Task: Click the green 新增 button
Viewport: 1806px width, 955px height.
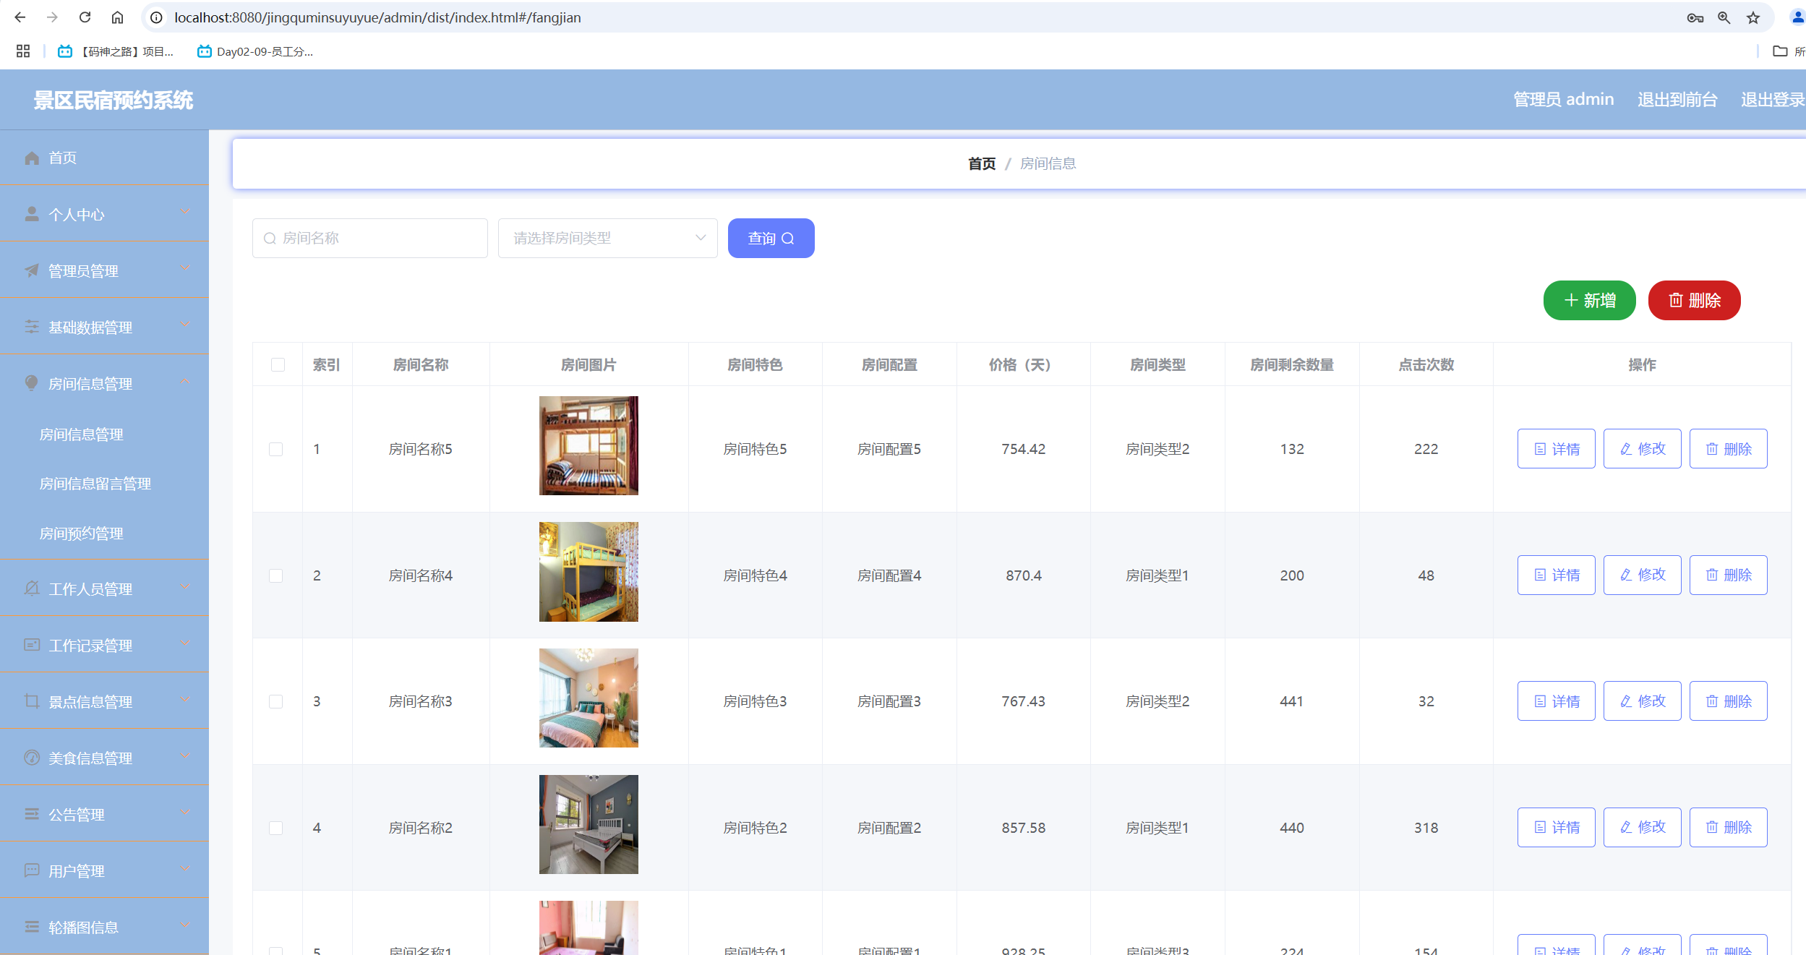Action: [x=1589, y=300]
